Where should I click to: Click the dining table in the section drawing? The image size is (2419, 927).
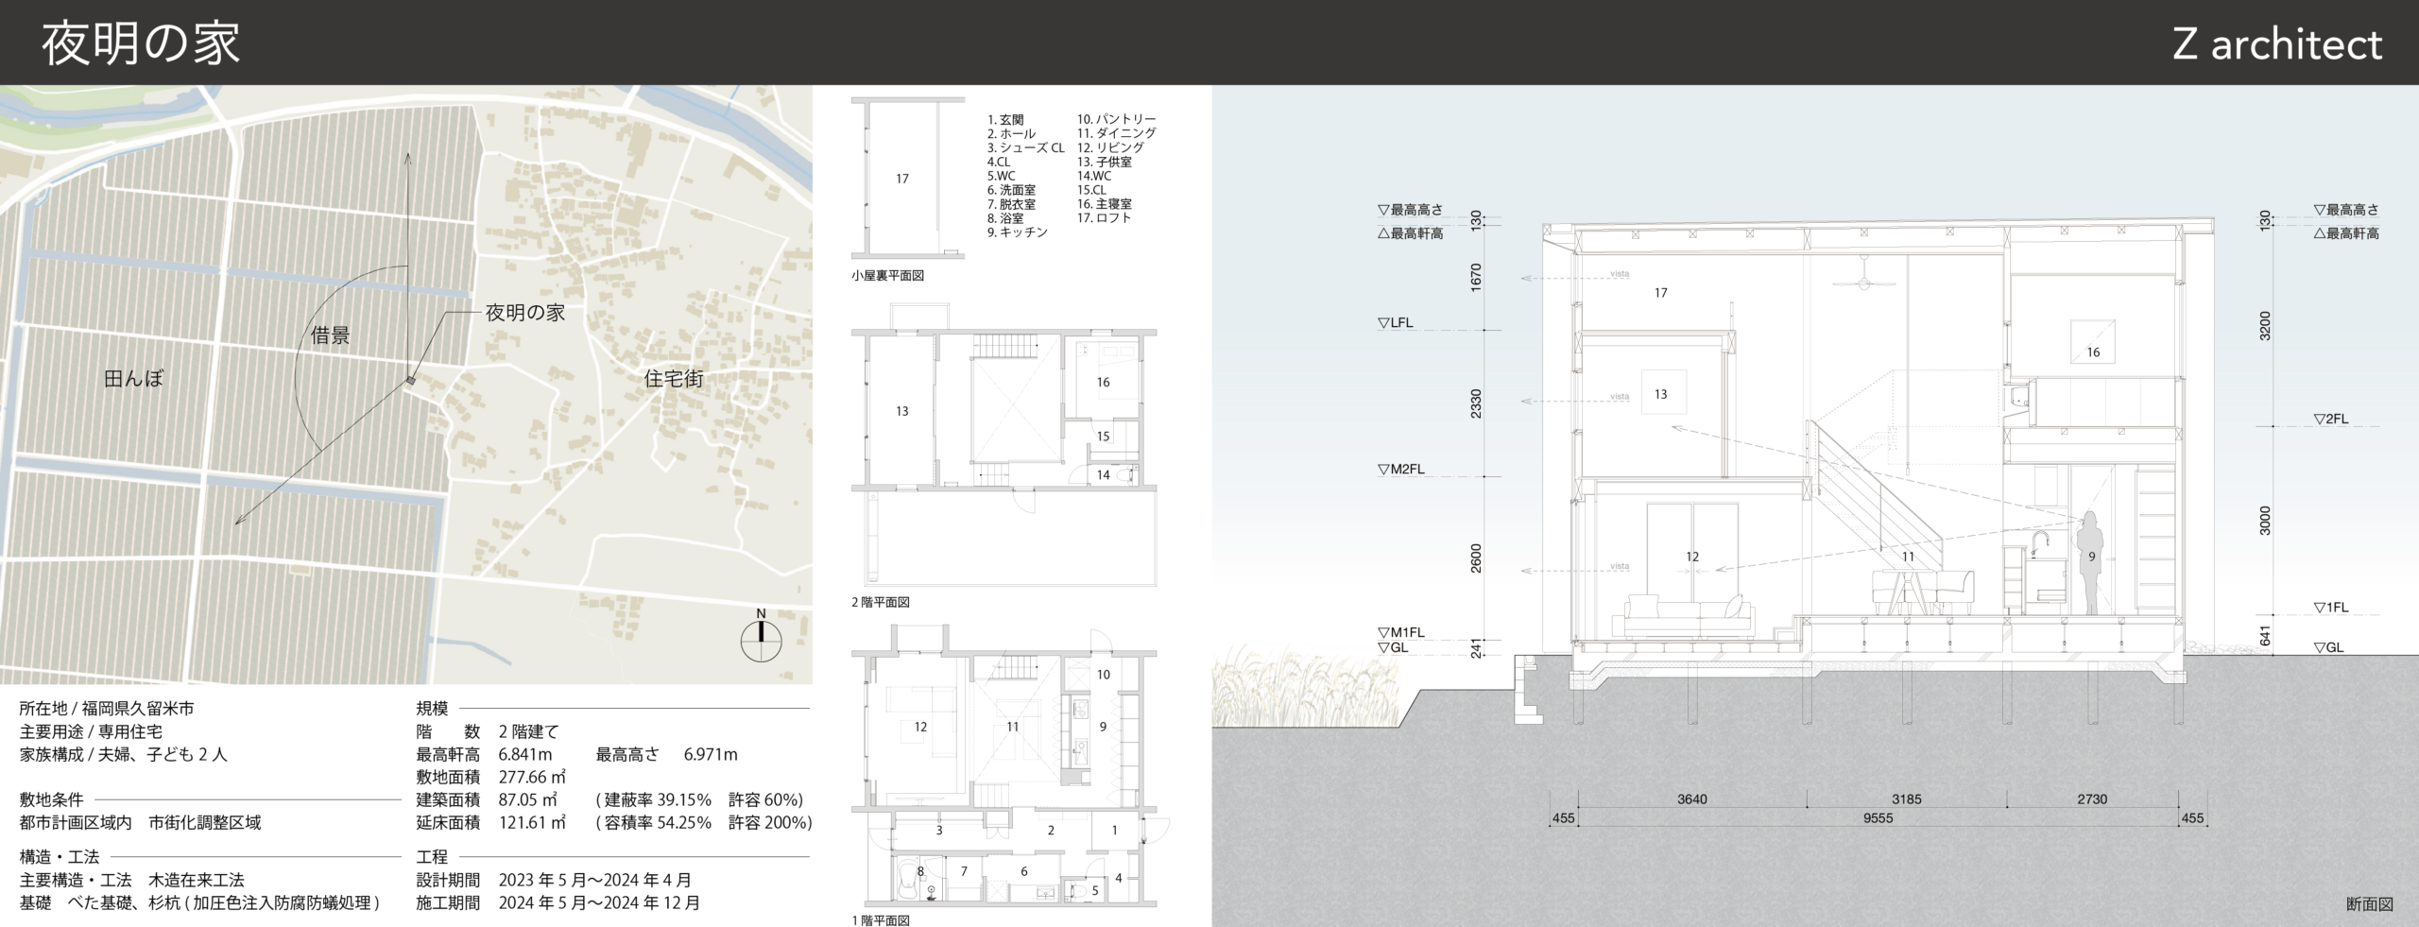point(1909,591)
